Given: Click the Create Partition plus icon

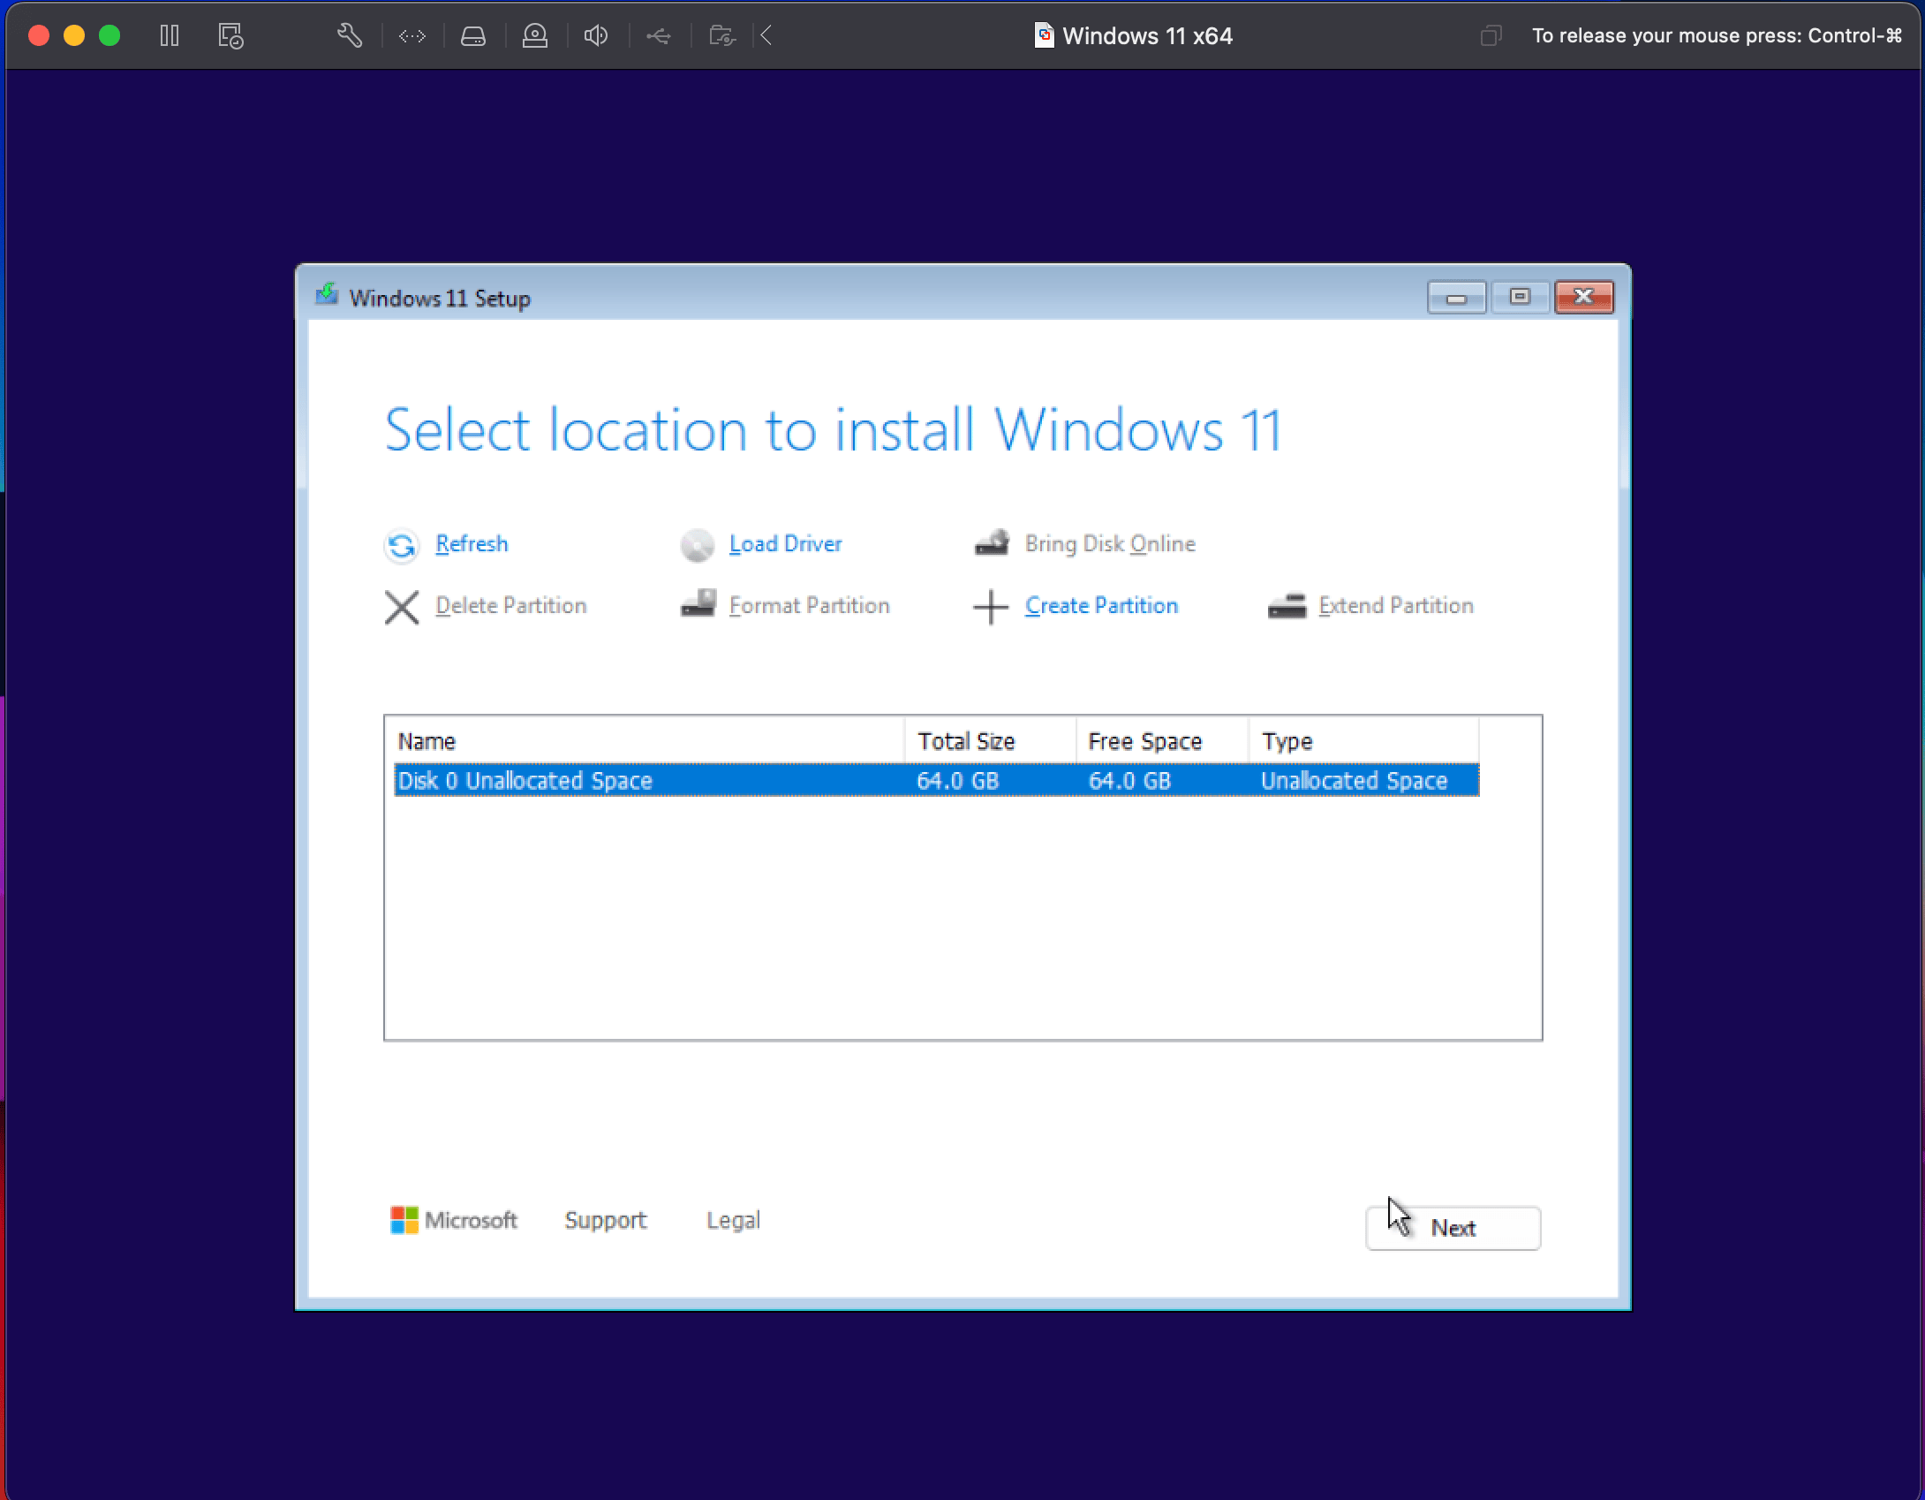Looking at the screenshot, I should click(991, 607).
